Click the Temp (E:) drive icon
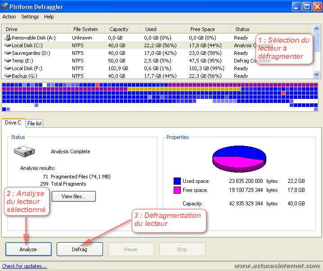The height and width of the screenshot is (271, 323). tap(8, 61)
